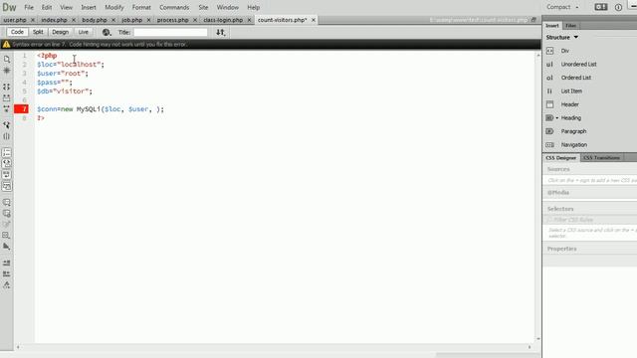Open the Edit menu
This screenshot has width=637, height=358.
tap(47, 7)
